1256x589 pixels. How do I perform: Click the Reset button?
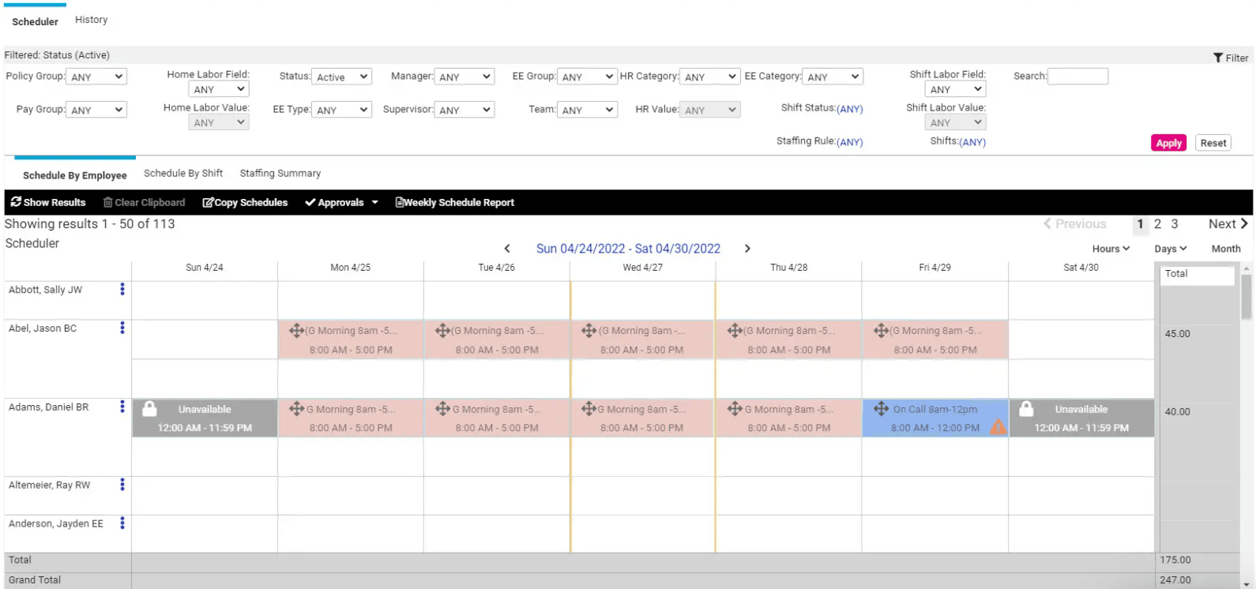(1213, 143)
